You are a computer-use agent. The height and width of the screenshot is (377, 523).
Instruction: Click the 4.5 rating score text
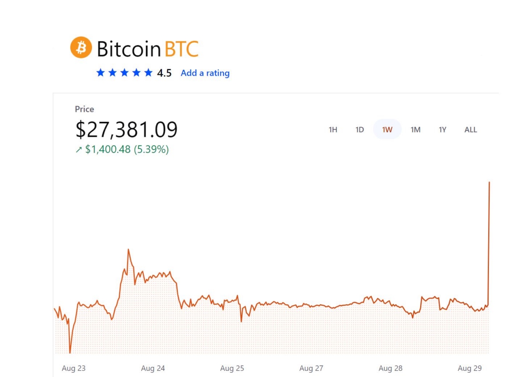tap(164, 73)
